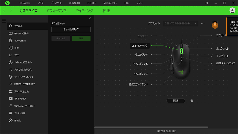Select the RAZER HYPERSHIFT arrow icon
Screen dimensions: 238x134
pos(10,84)
